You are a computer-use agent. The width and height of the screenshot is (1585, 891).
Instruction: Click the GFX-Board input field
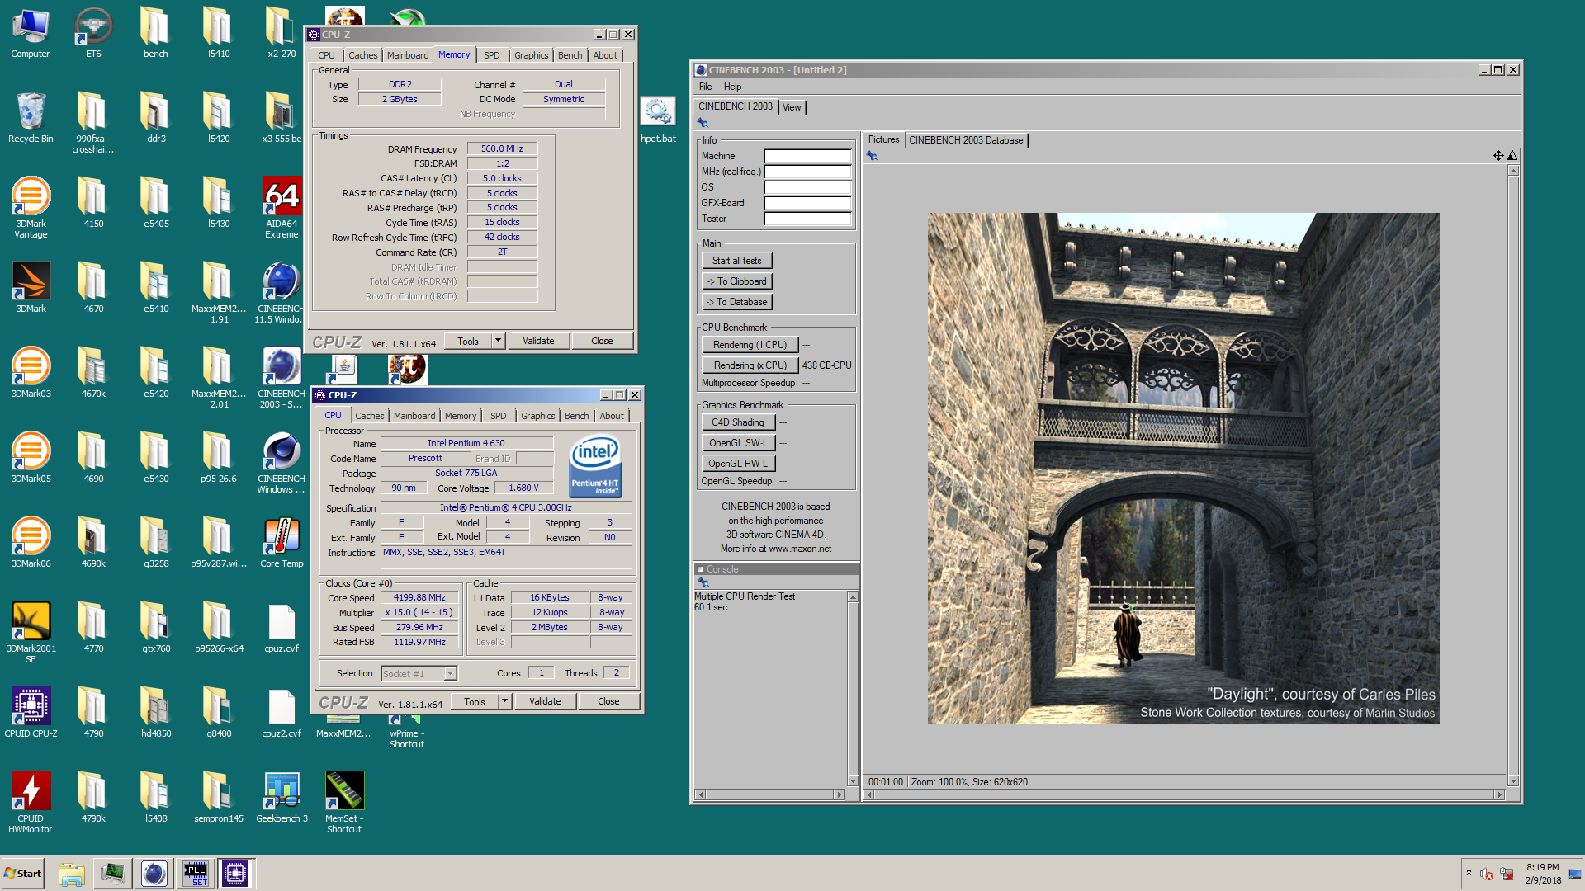click(807, 203)
